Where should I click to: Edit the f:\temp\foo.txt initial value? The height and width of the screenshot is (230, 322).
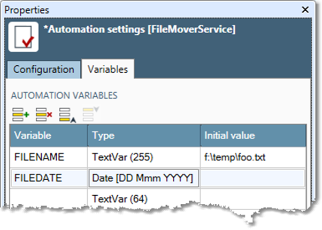[253, 157]
